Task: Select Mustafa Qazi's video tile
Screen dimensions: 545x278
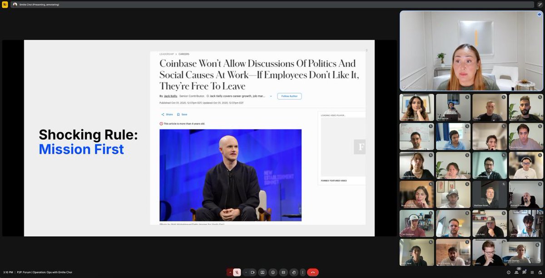Action: (x=526, y=136)
